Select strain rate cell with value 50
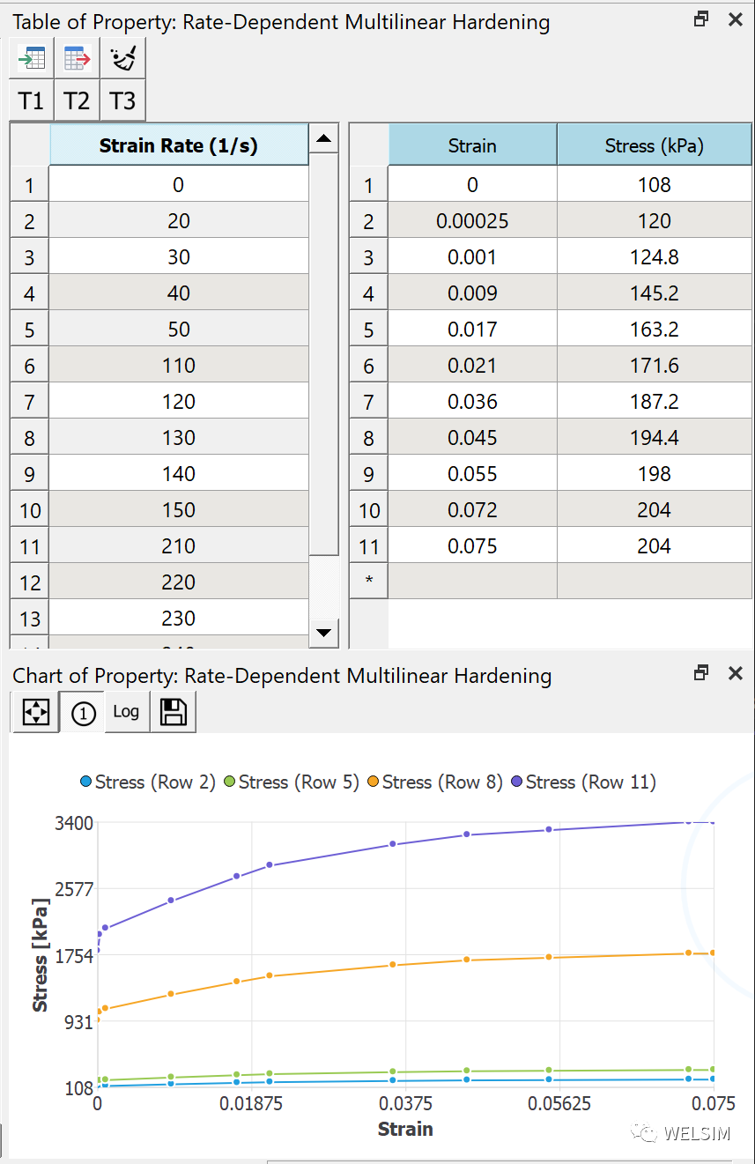This screenshot has height=1164, width=755. [179, 330]
